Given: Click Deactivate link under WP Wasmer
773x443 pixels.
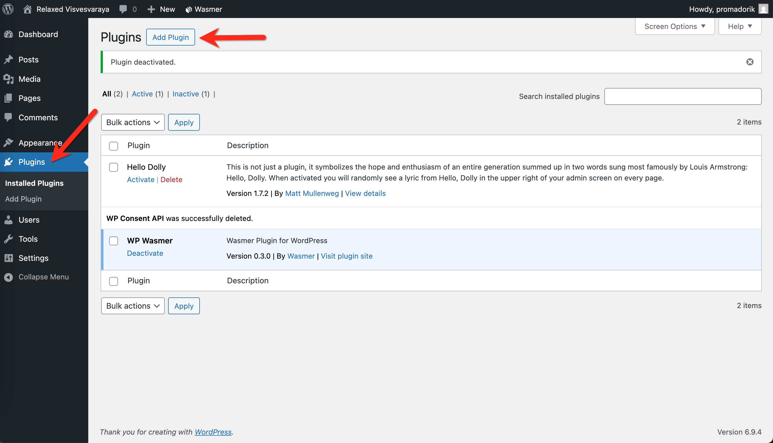Looking at the screenshot, I should pyautogui.click(x=145, y=253).
